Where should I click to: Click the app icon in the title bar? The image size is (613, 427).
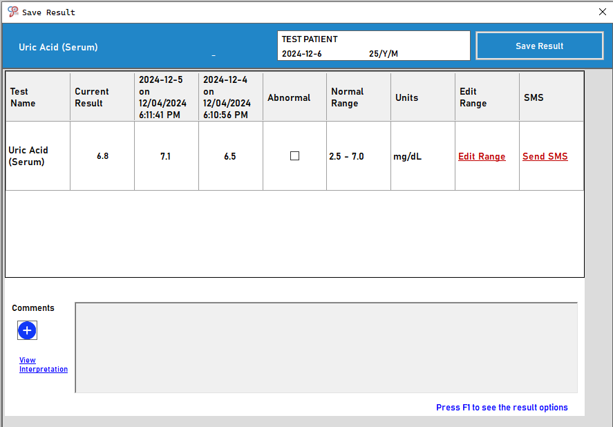tap(12, 12)
